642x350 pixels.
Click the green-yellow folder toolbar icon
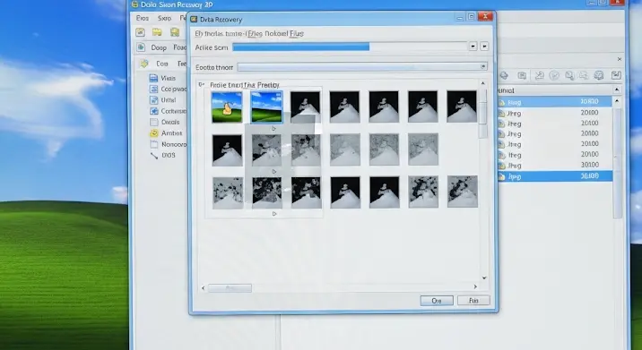click(x=175, y=32)
